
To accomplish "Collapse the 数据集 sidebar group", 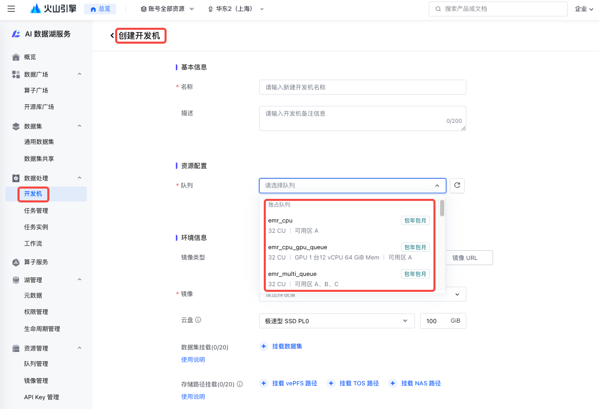I will click(x=80, y=126).
